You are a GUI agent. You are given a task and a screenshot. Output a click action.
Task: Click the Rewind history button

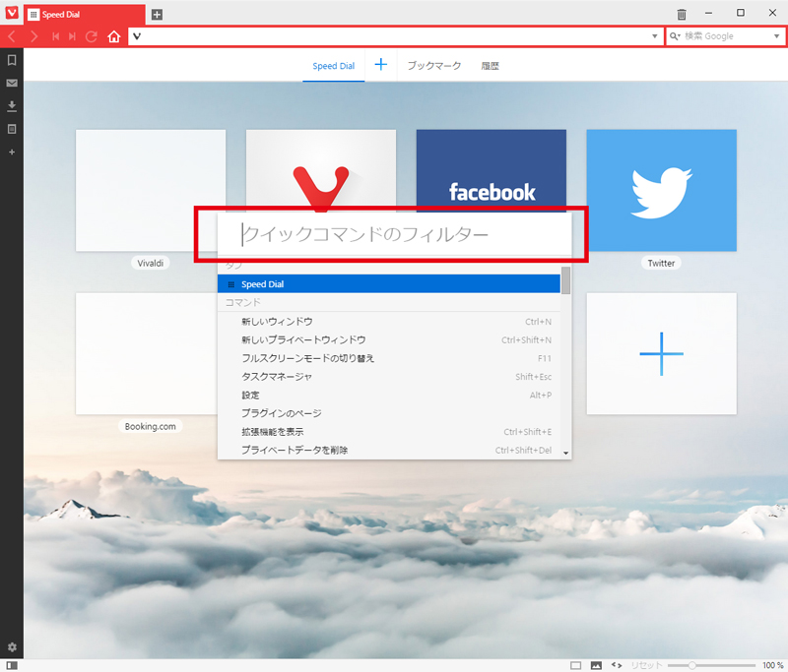pyautogui.click(x=56, y=36)
